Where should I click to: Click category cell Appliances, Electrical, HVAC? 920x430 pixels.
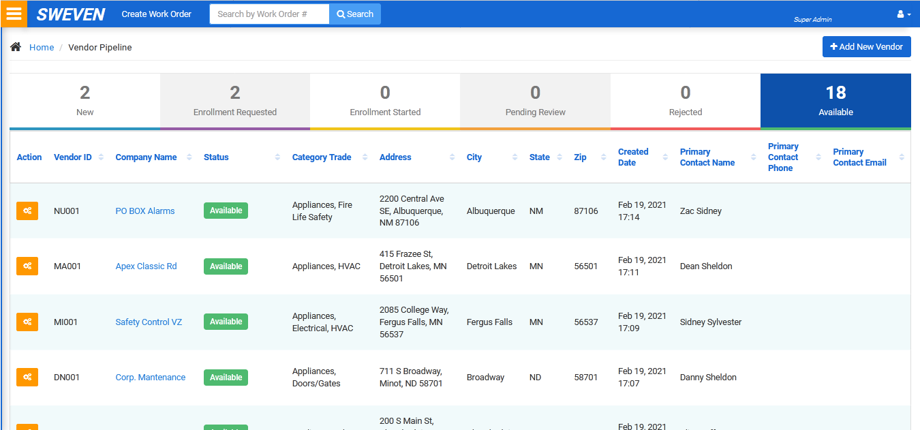323,322
